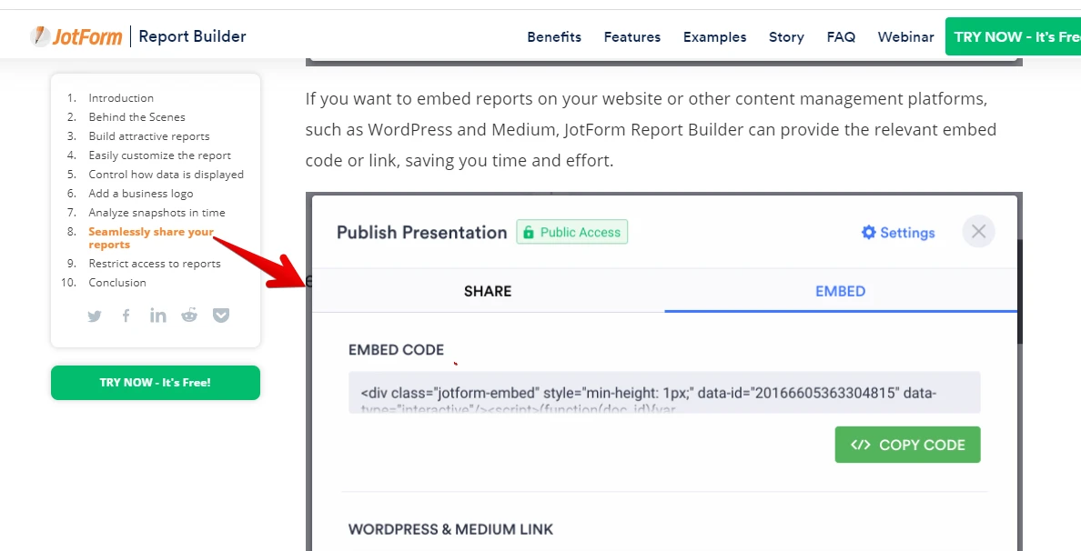Click the Public Access lock badge
Screen dimensions: 1081x551
coord(571,232)
